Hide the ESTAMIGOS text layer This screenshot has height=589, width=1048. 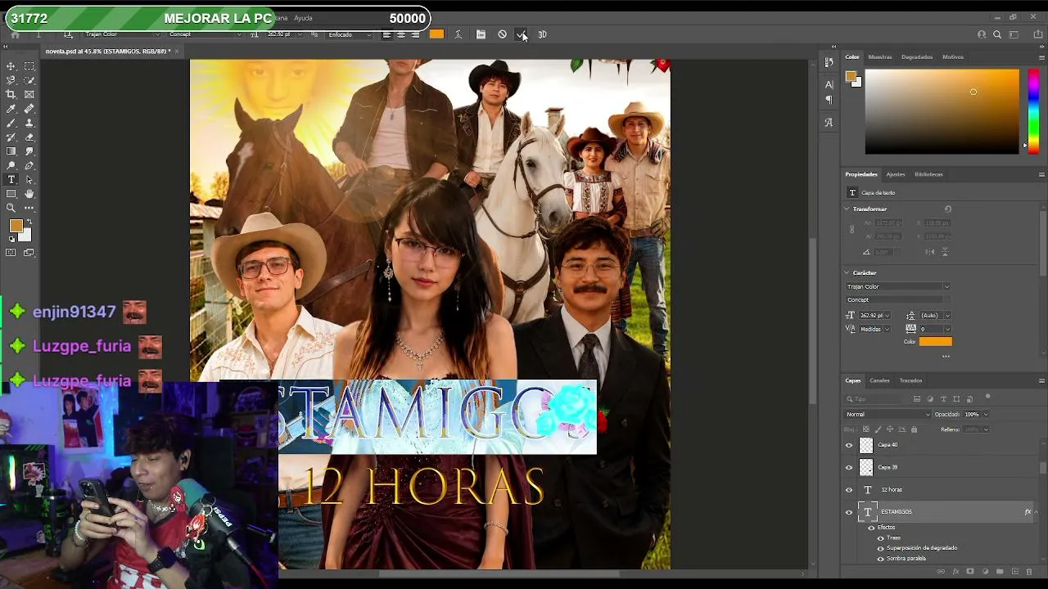(x=849, y=512)
